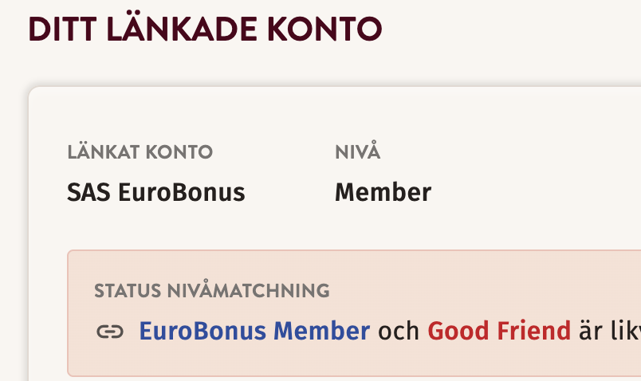Open the red Good Friend link
641x381 pixels.
pyautogui.click(x=499, y=331)
